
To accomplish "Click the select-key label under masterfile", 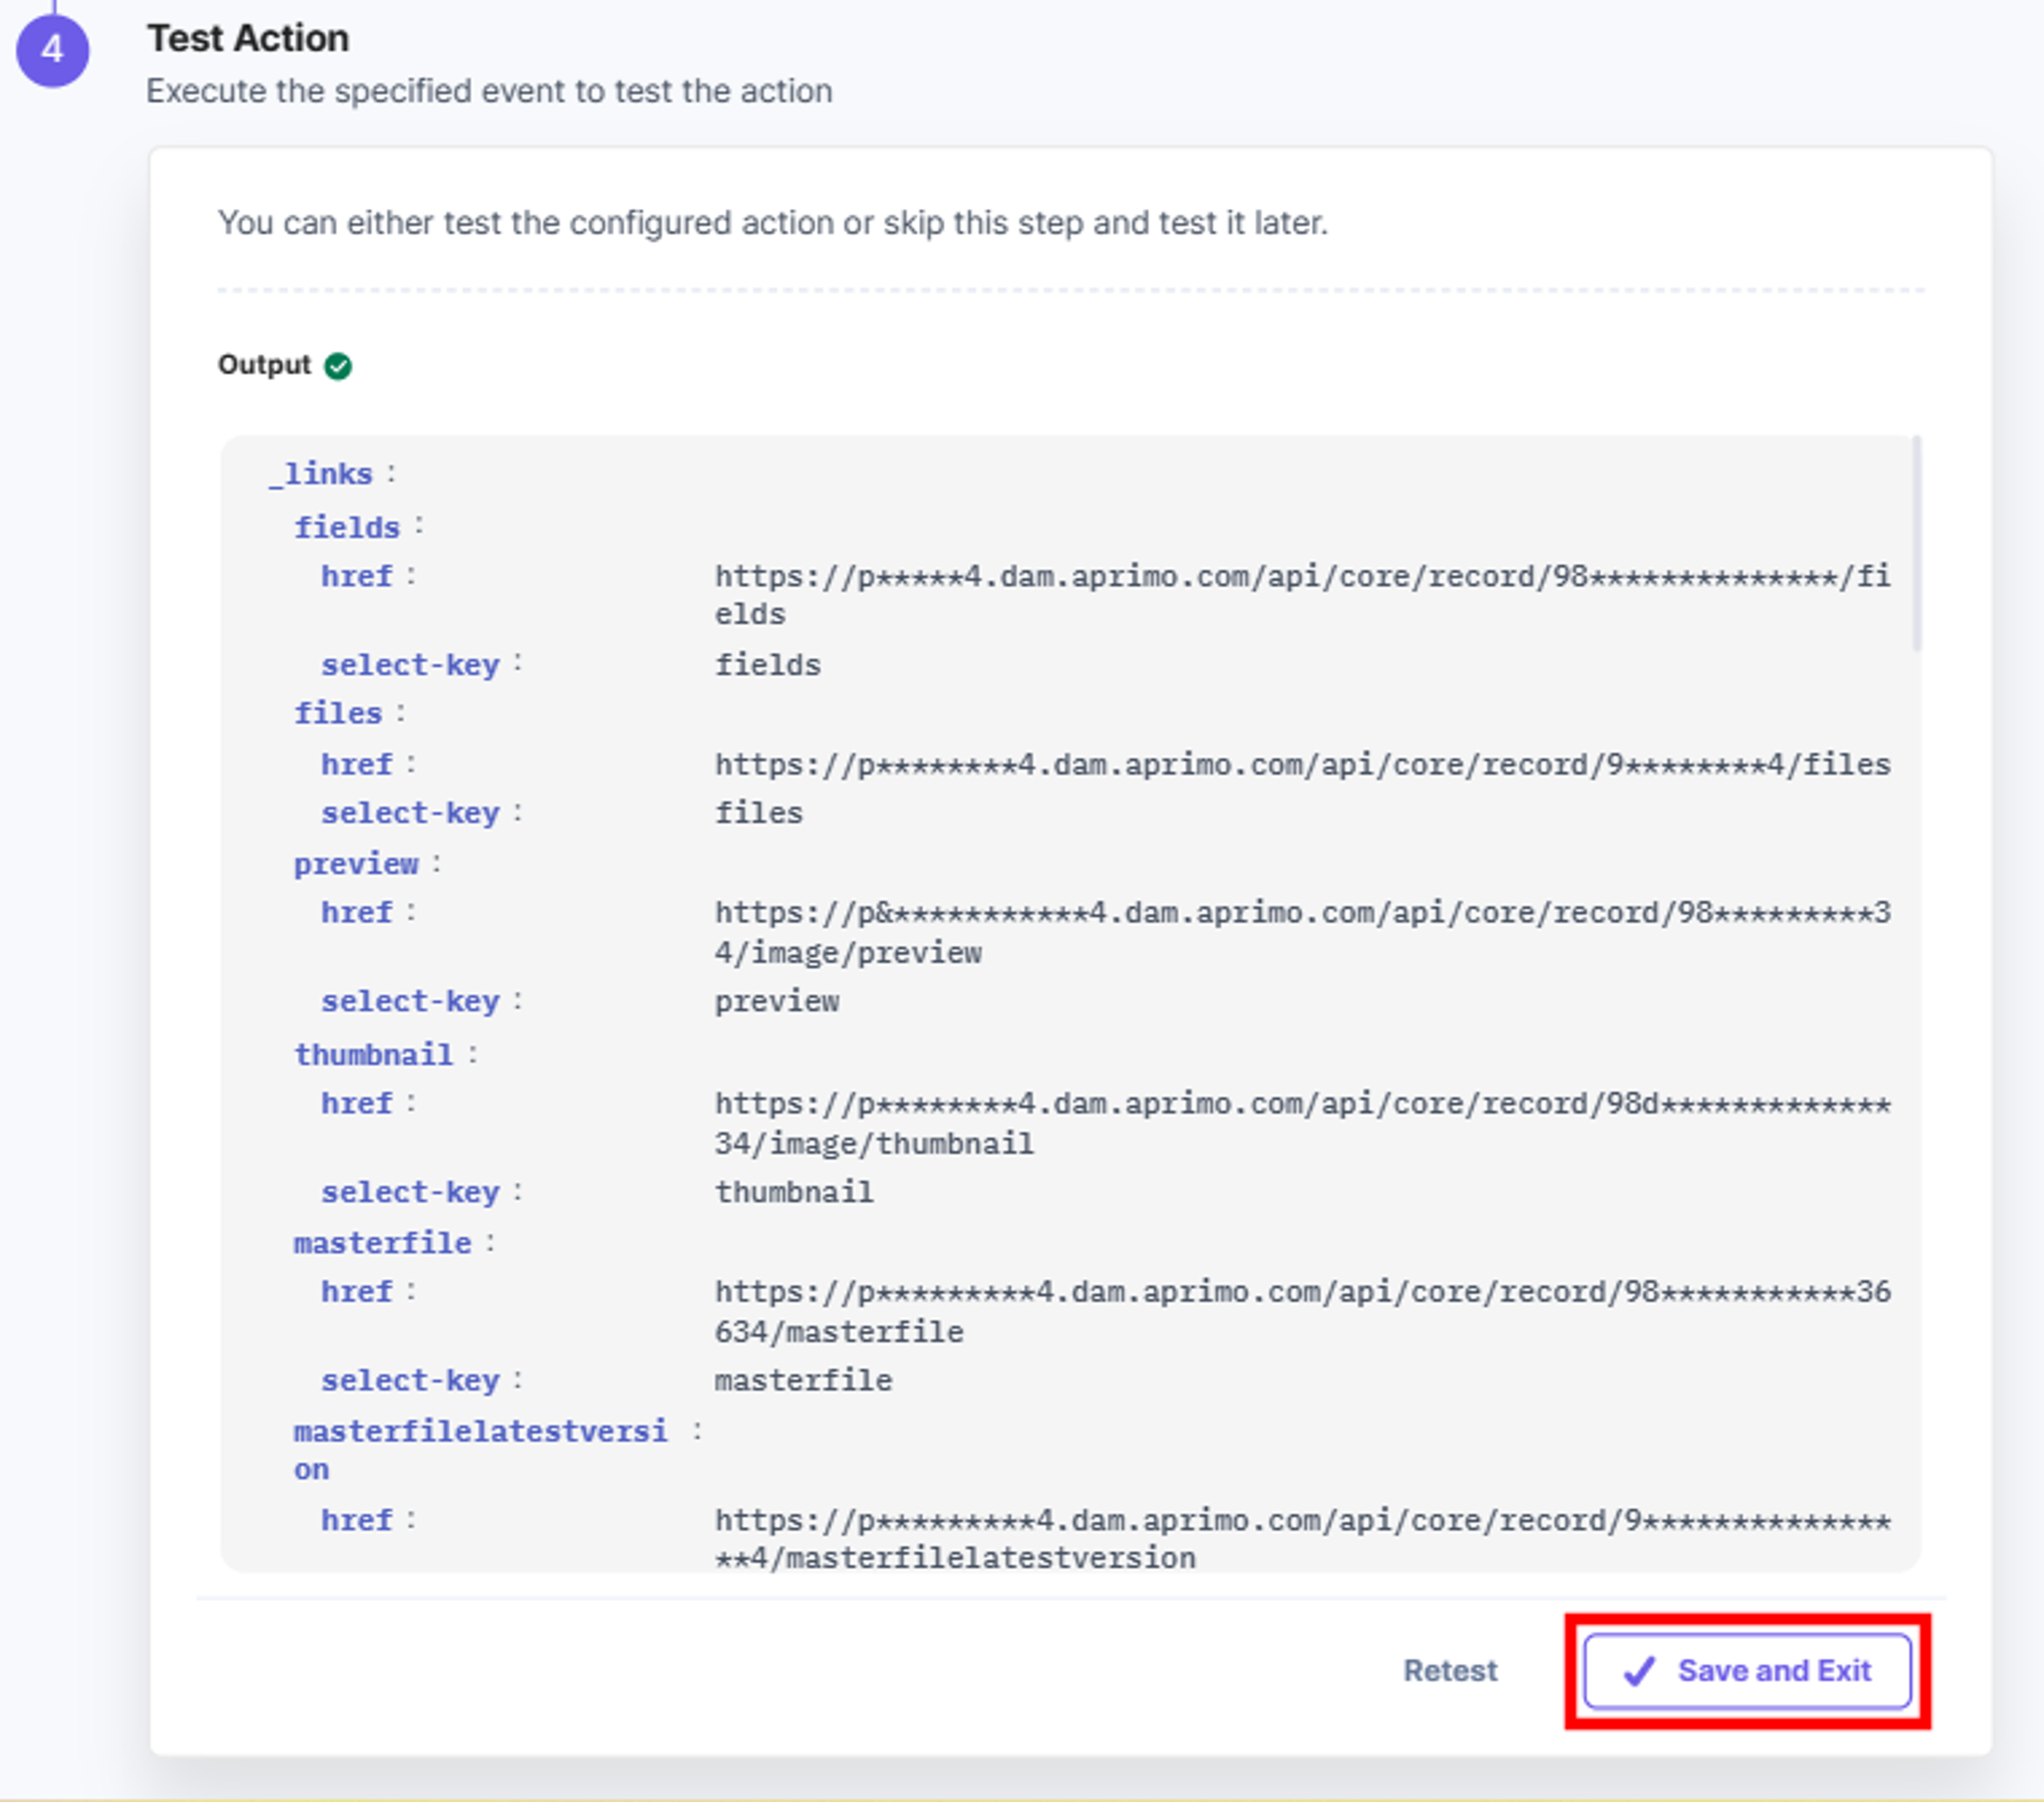I will [x=410, y=1381].
